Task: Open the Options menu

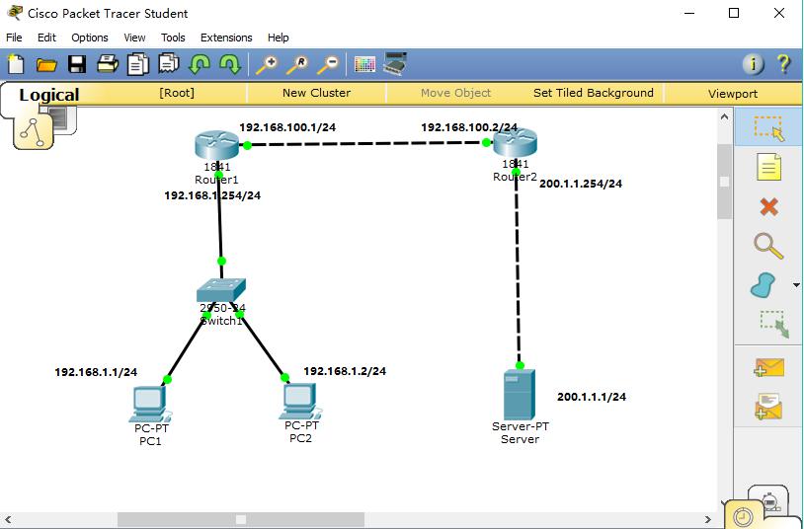Action: pyautogui.click(x=90, y=38)
